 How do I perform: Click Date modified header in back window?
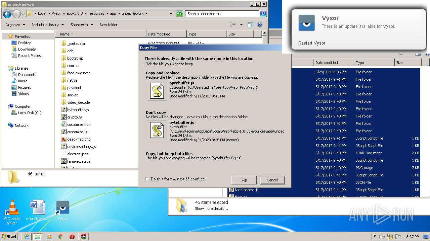click(334, 63)
